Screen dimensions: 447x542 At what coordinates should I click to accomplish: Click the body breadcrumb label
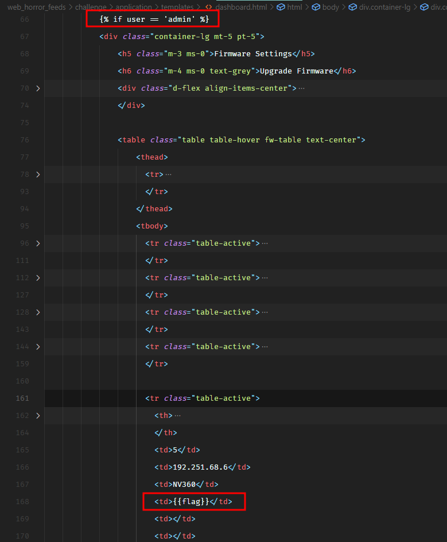pos(331,7)
